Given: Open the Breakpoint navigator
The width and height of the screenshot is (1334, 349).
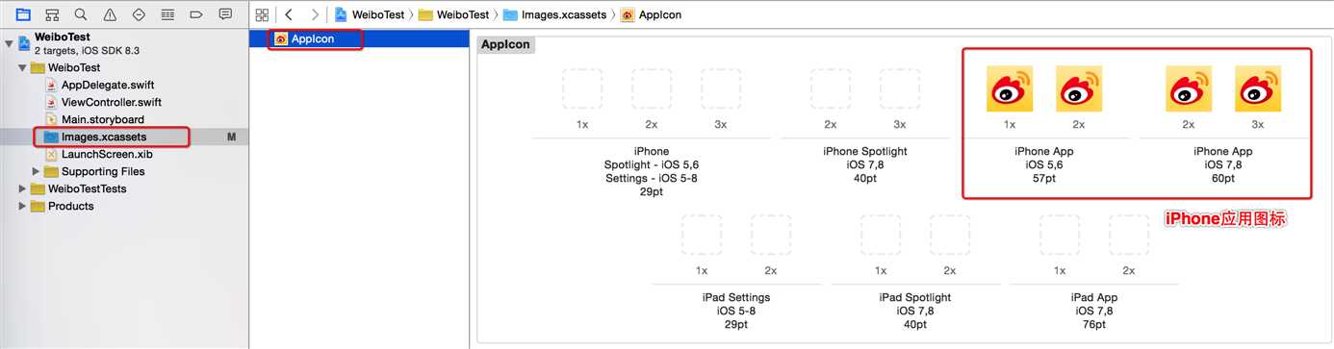Looking at the screenshot, I should [196, 14].
